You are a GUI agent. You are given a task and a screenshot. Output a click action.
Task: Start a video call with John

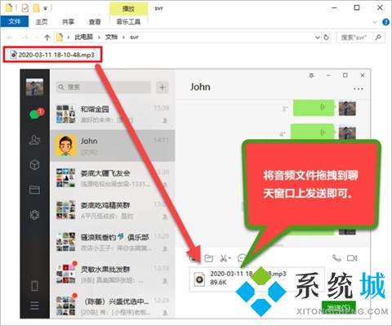coord(352,257)
